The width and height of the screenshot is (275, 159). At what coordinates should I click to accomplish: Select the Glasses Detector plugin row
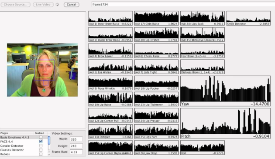click(x=24, y=150)
